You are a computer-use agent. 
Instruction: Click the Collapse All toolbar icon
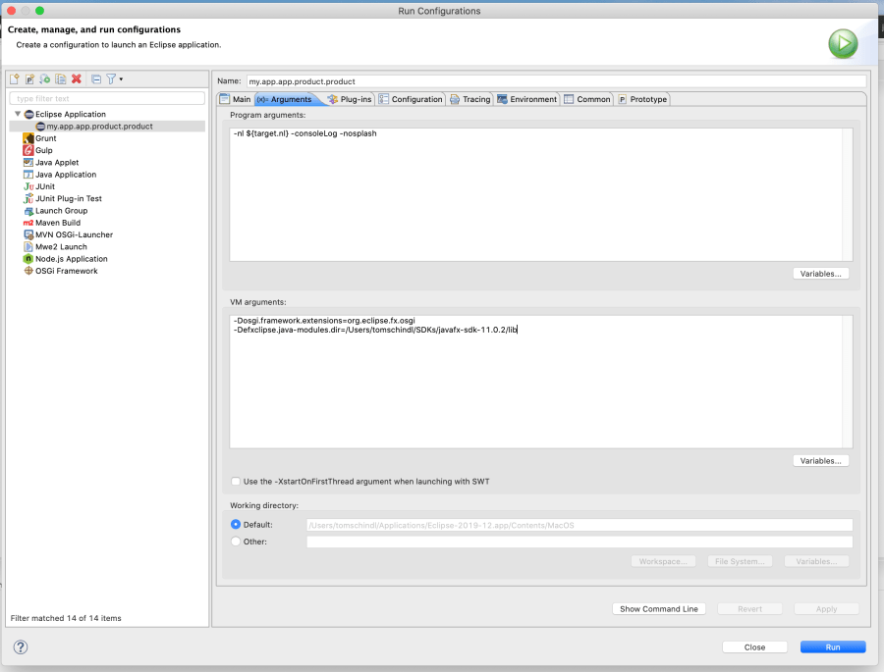pos(95,78)
